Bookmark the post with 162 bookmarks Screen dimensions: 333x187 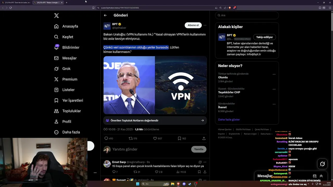click(x=179, y=138)
